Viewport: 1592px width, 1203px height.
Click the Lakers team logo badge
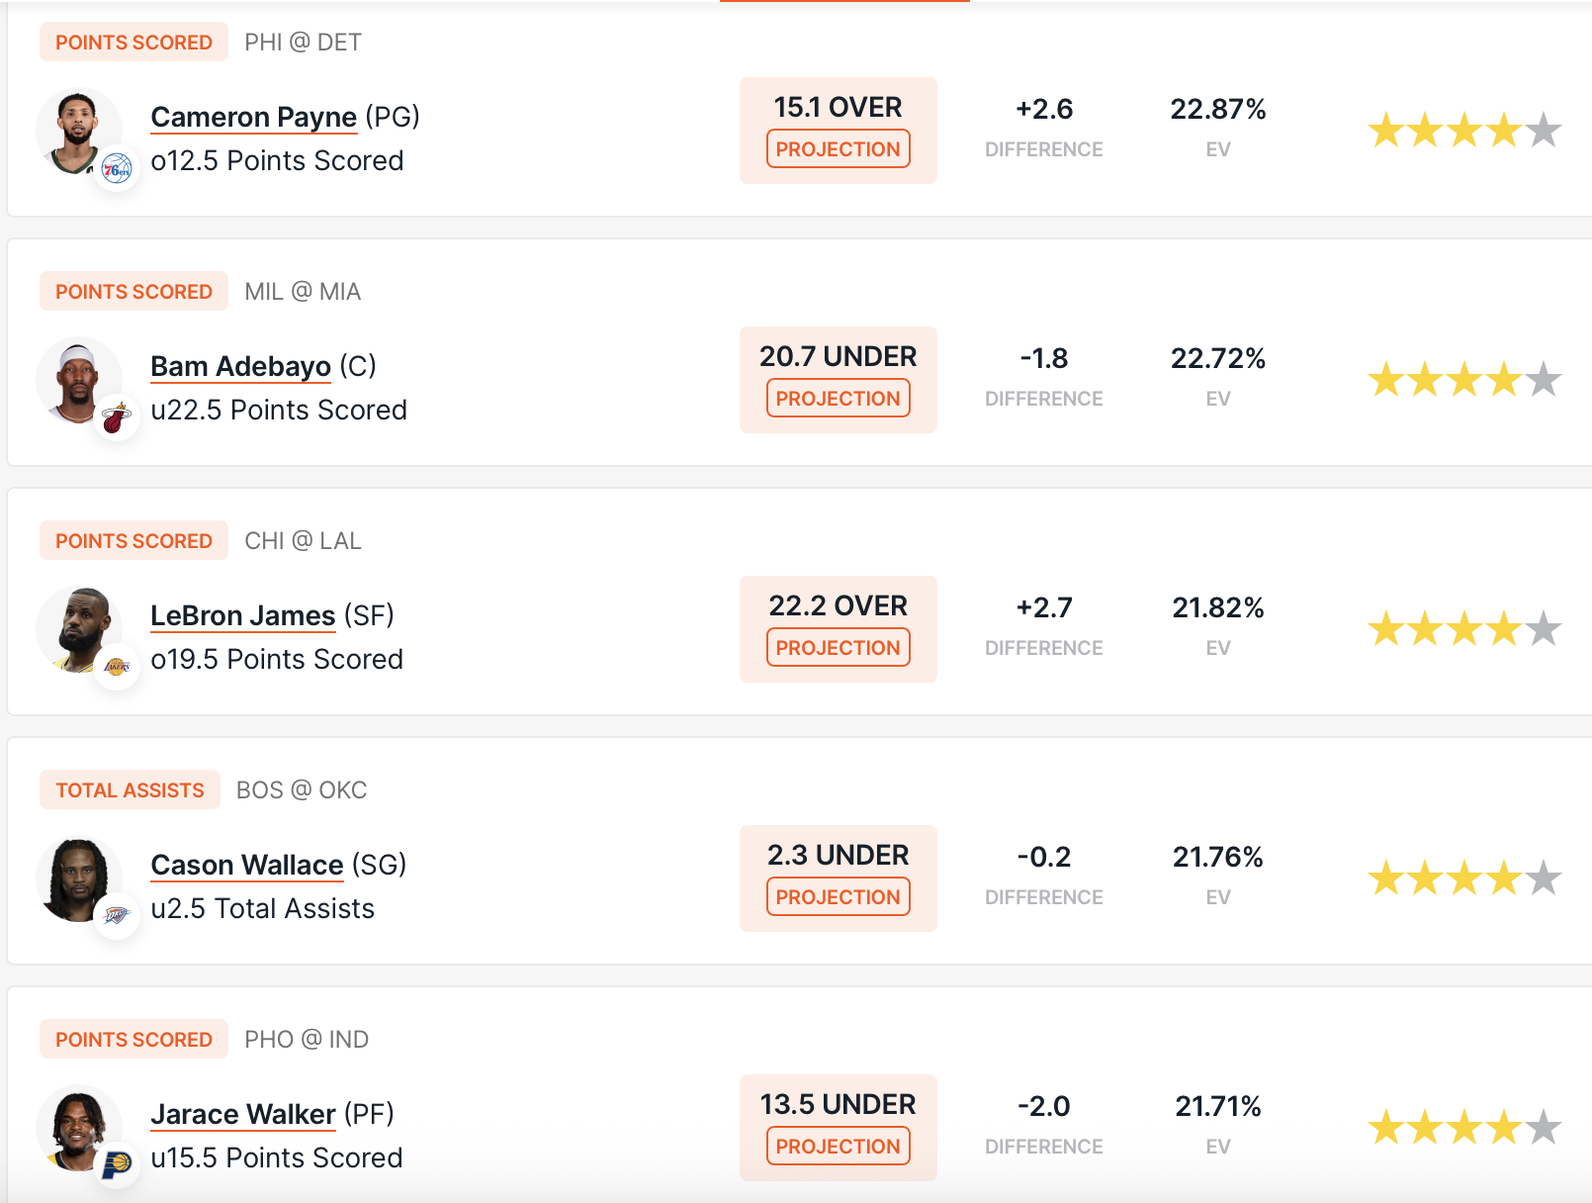[x=117, y=668]
